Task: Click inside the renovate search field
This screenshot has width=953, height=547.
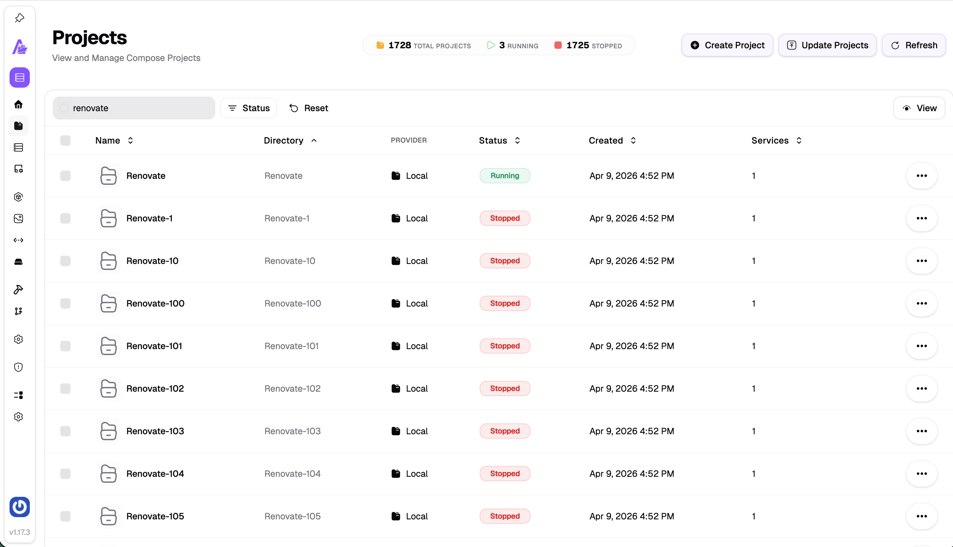Action: tap(134, 108)
